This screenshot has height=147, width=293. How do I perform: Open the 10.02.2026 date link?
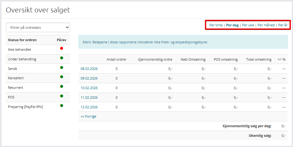pos(89,88)
